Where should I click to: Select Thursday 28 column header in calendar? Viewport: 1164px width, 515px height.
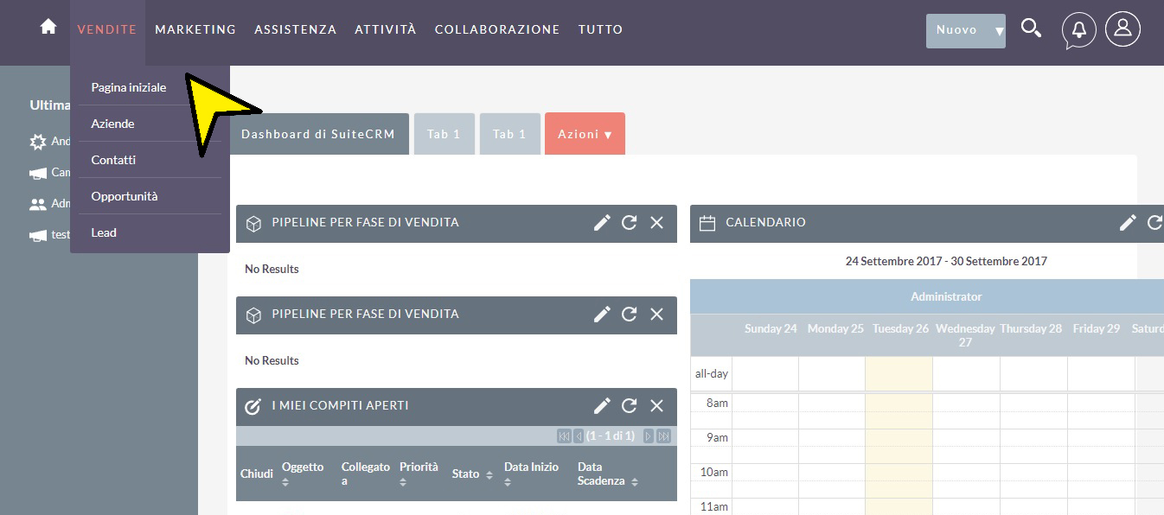[x=1031, y=329]
